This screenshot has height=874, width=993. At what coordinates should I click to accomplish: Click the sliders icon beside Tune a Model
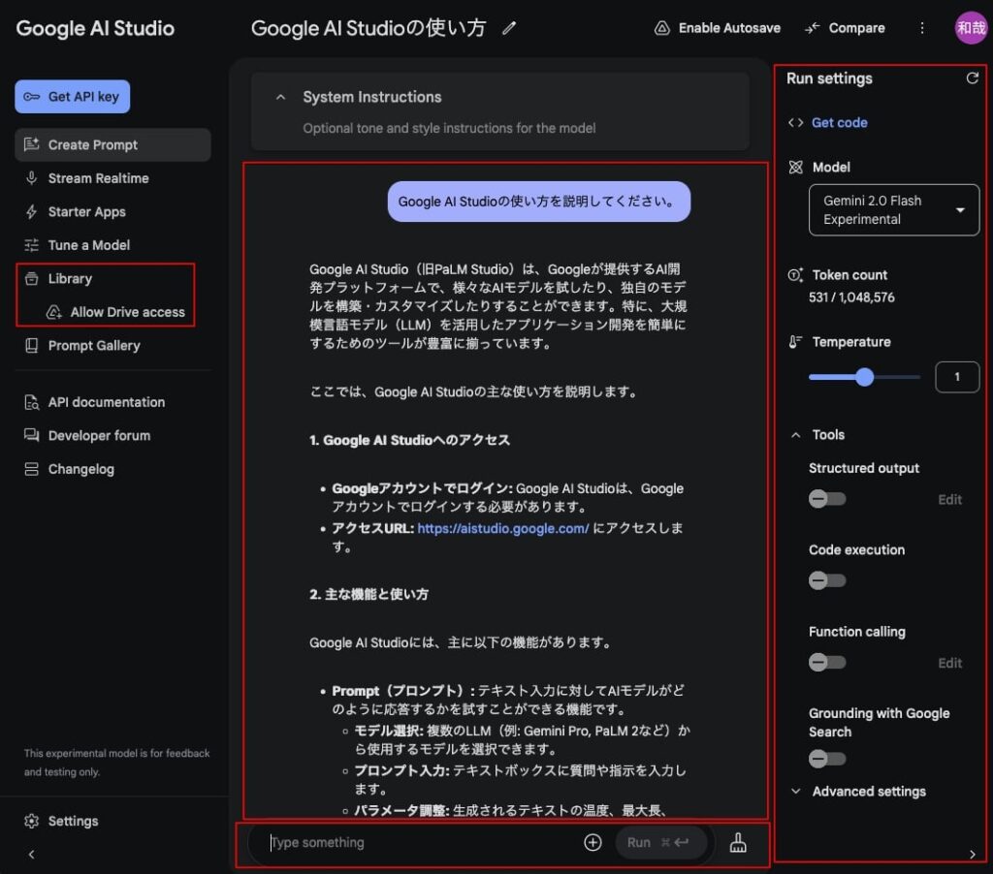pos(32,245)
